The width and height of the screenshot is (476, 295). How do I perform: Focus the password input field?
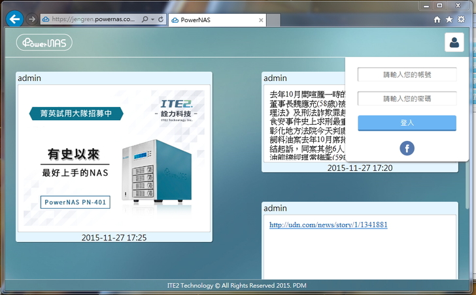(407, 99)
